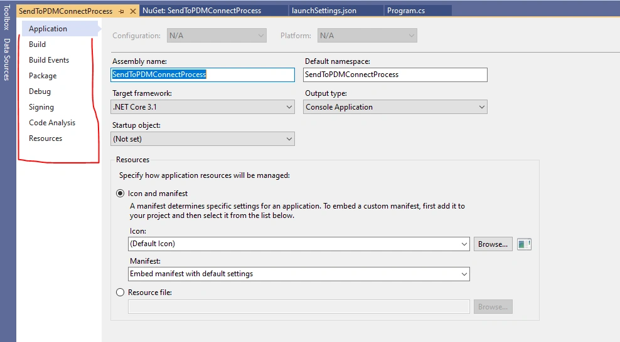
Task: Open the Debug settings page
Action: (40, 91)
